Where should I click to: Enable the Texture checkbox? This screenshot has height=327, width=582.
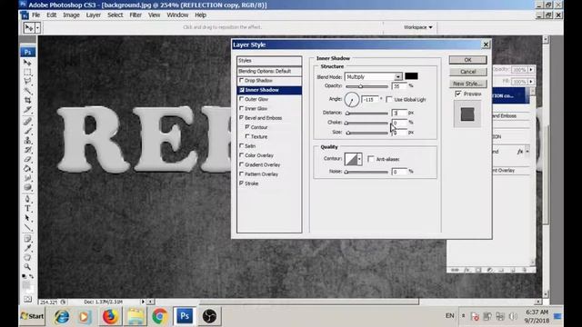coord(247,136)
